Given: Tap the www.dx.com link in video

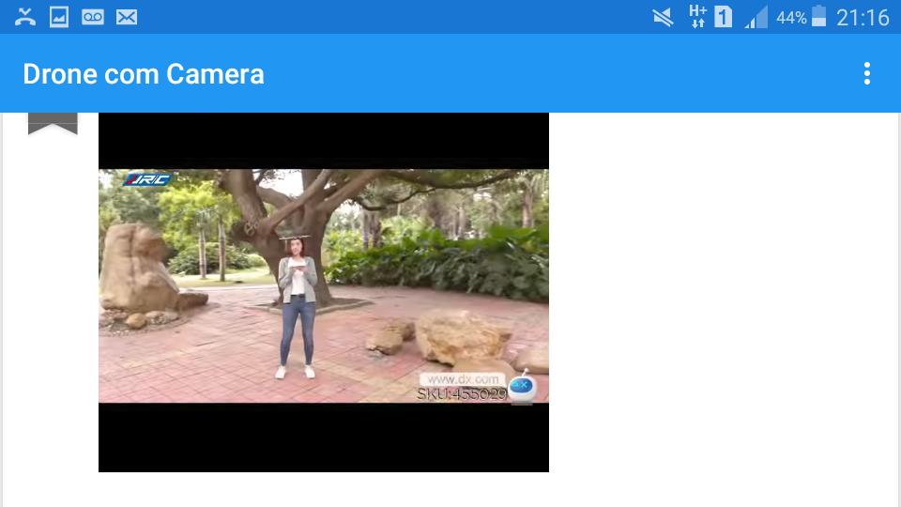Looking at the screenshot, I should pos(463,379).
